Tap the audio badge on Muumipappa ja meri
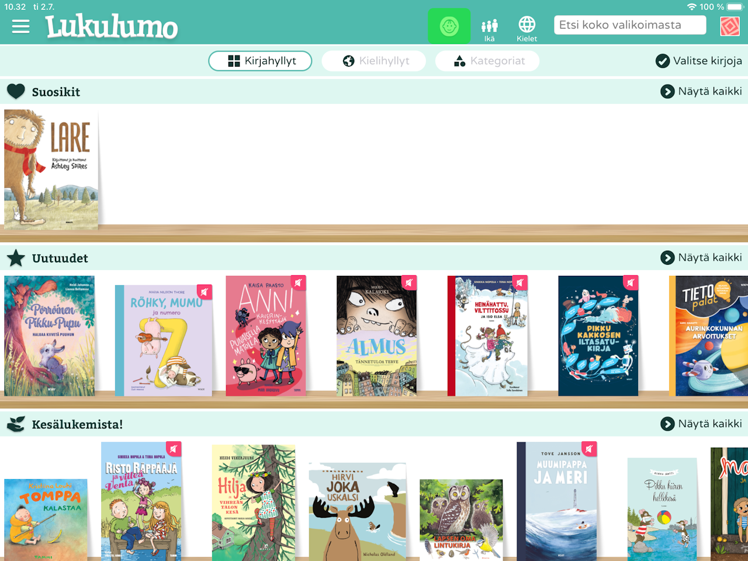The width and height of the screenshot is (748, 561). pos(589,449)
